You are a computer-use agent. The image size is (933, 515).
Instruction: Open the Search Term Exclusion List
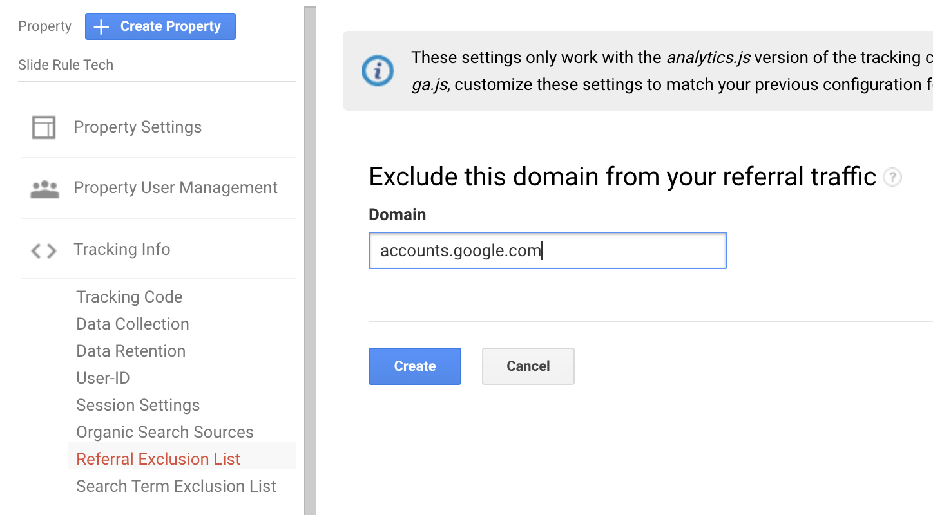[176, 486]
